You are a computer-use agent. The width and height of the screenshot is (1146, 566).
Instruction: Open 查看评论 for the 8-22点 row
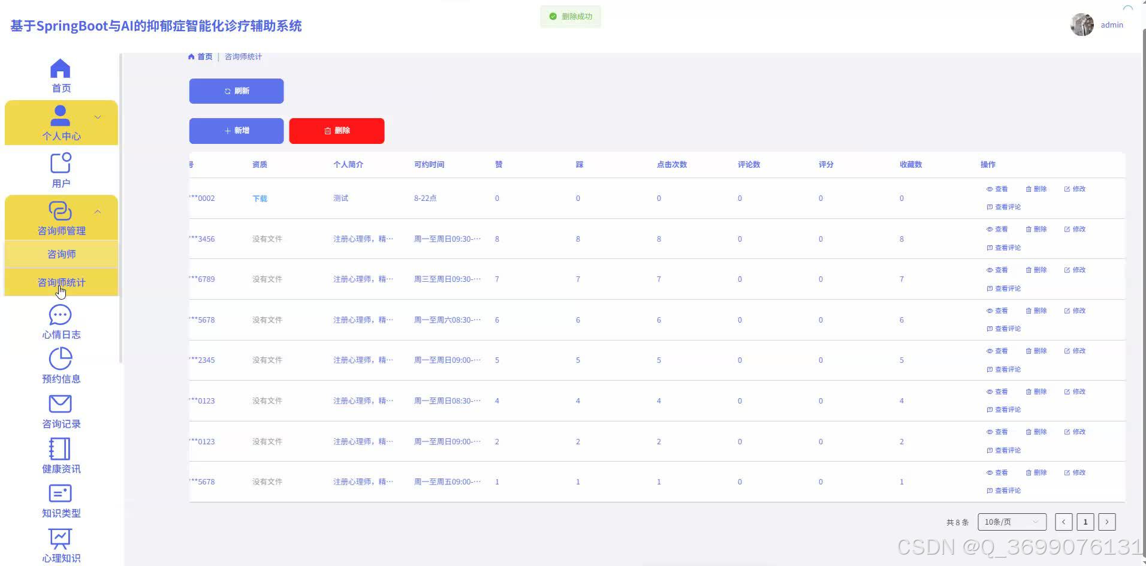(x=1003, y=207)
